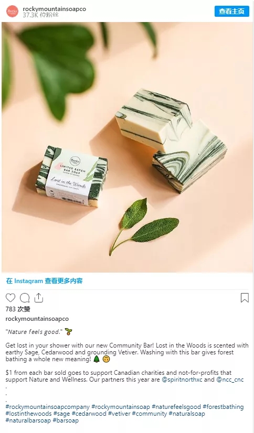The image size is (254, 433).
Task: Click the #barsoap hashtag
Action: click(x=66, y=420)
